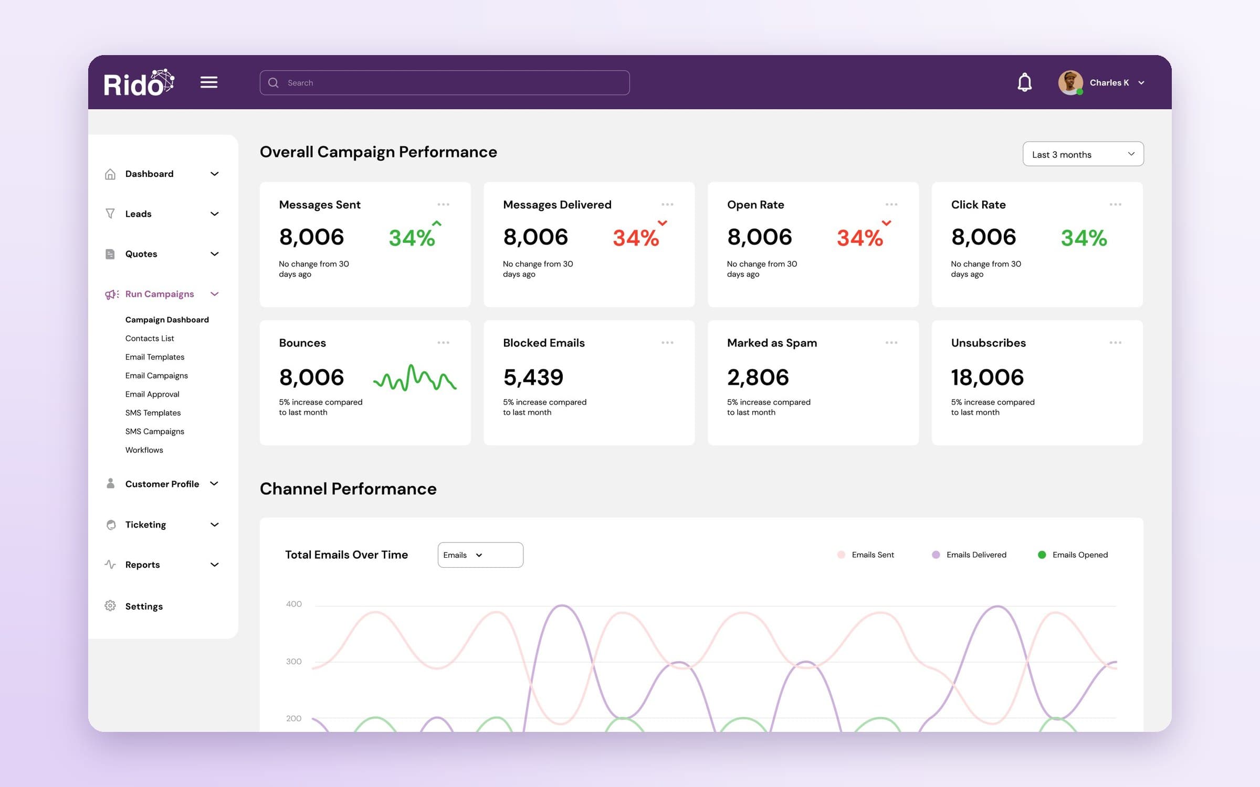Image resolution: width=1260 pixels, height=787 pixels.
Task: Click the Quotes document icon
Action: coord(110,254)
